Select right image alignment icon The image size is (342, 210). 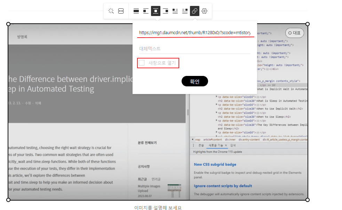click(165, 11)
